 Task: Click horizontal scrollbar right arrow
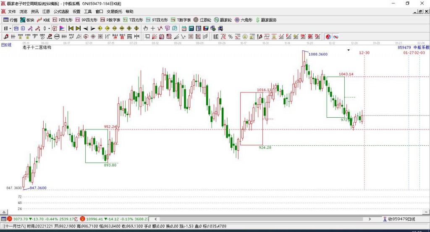370,219
